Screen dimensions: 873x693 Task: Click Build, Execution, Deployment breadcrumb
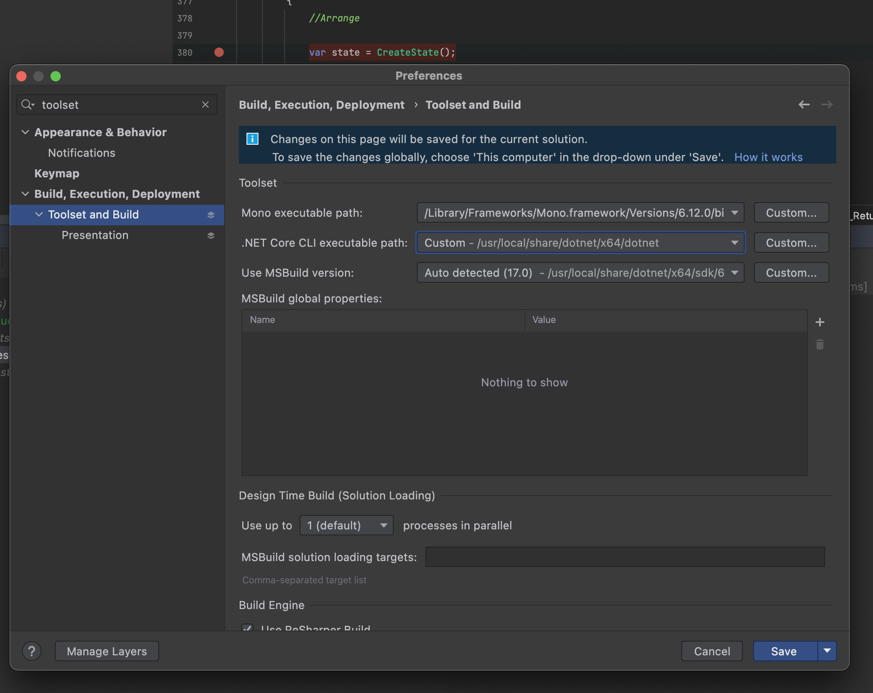coord(321,105)
